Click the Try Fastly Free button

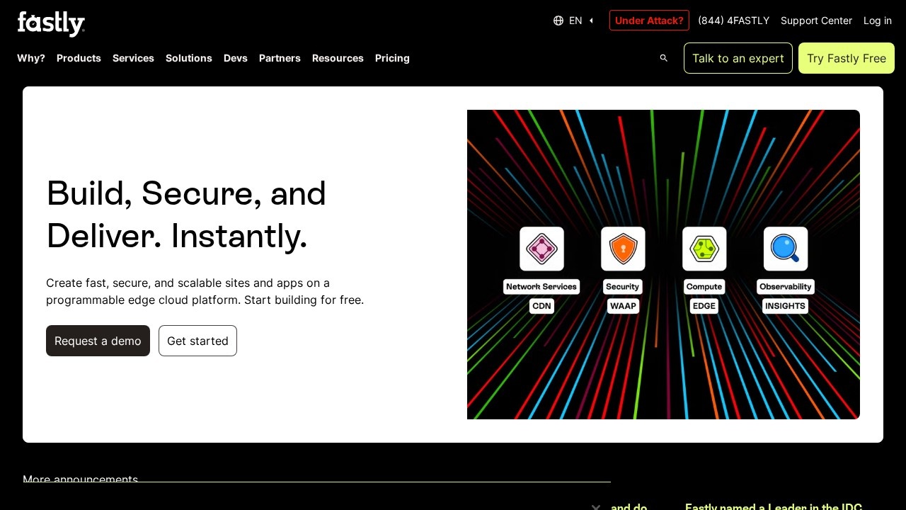pos(847,58)
